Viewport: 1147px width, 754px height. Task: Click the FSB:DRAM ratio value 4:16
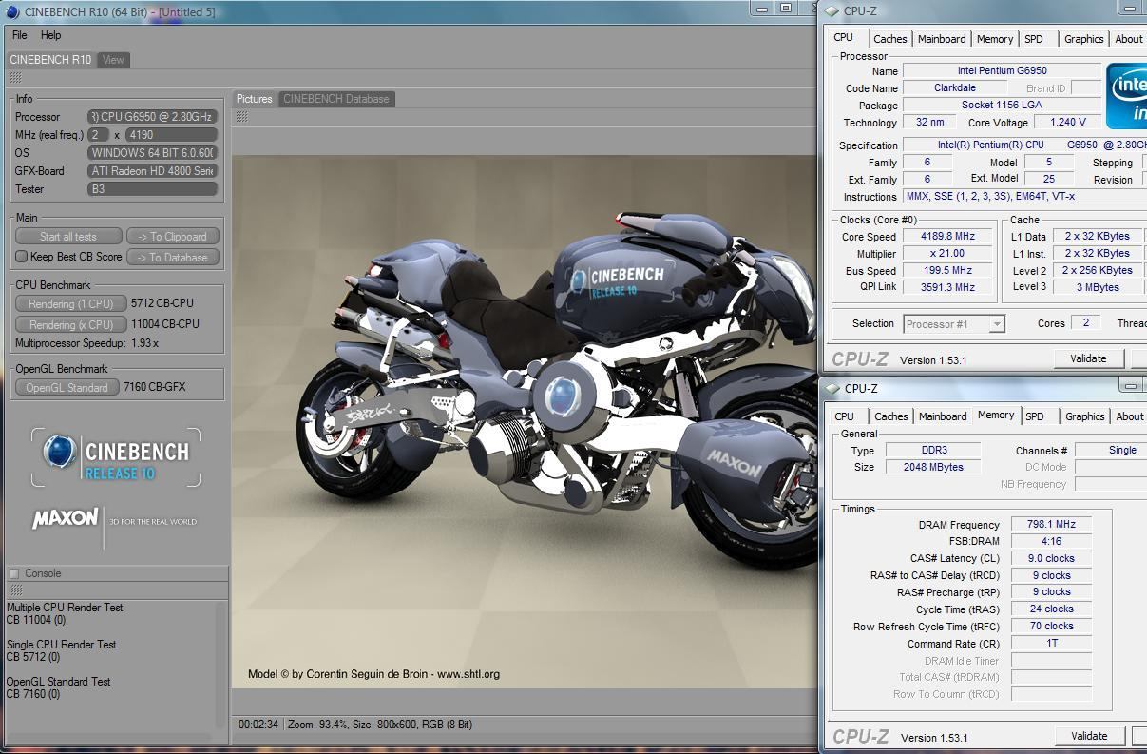point(1051,541)
